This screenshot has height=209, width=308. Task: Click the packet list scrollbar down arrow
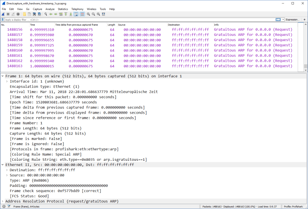click(306, 70)
